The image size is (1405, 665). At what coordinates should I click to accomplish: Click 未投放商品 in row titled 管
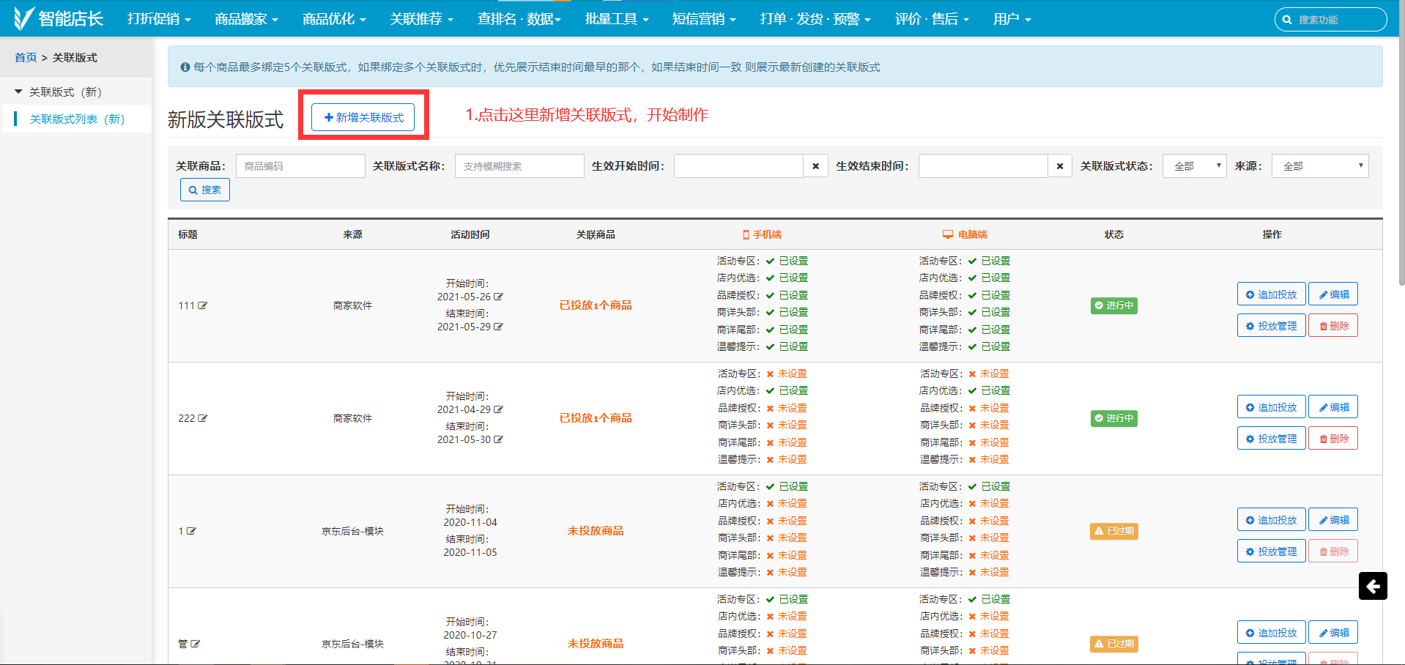596,644
